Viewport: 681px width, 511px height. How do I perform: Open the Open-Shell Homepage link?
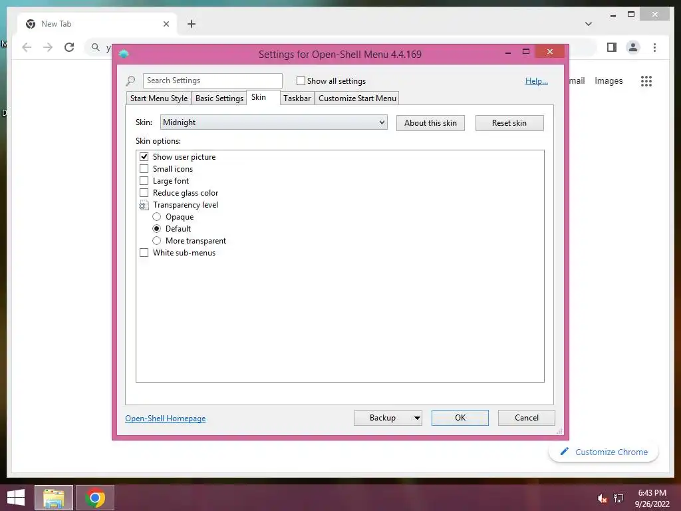coord(166,419)
